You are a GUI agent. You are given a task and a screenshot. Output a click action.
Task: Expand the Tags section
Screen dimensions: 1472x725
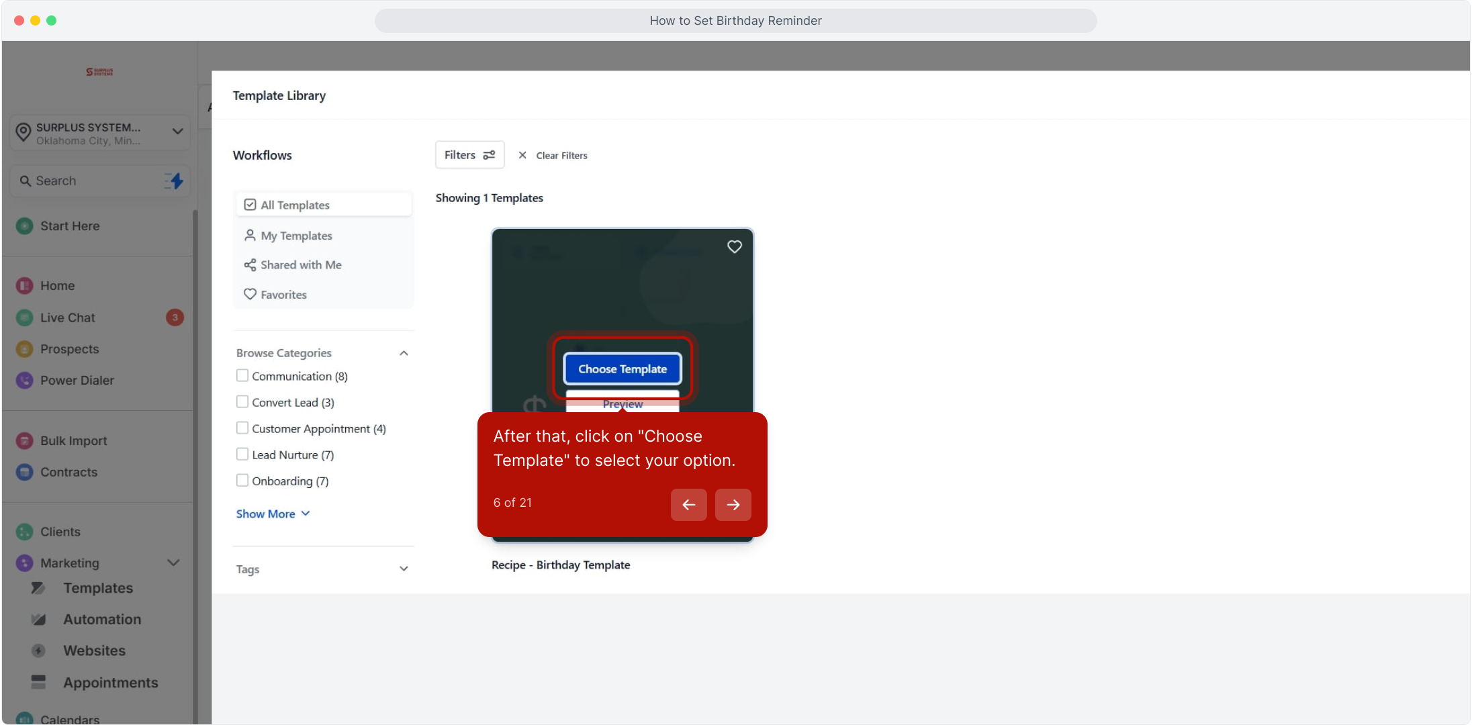[404, 569]
